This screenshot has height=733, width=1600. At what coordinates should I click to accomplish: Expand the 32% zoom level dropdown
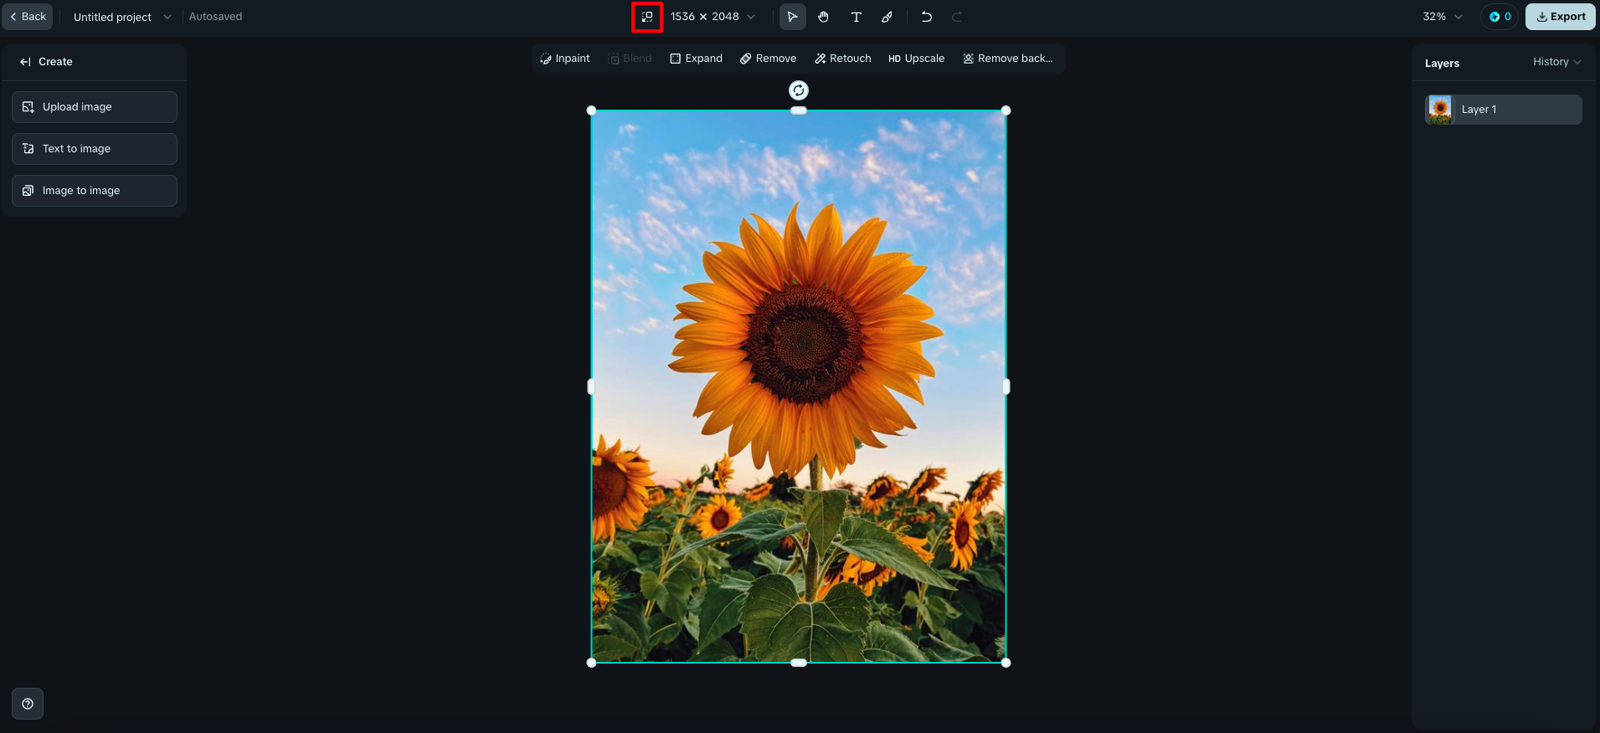tap(1442, 17)
